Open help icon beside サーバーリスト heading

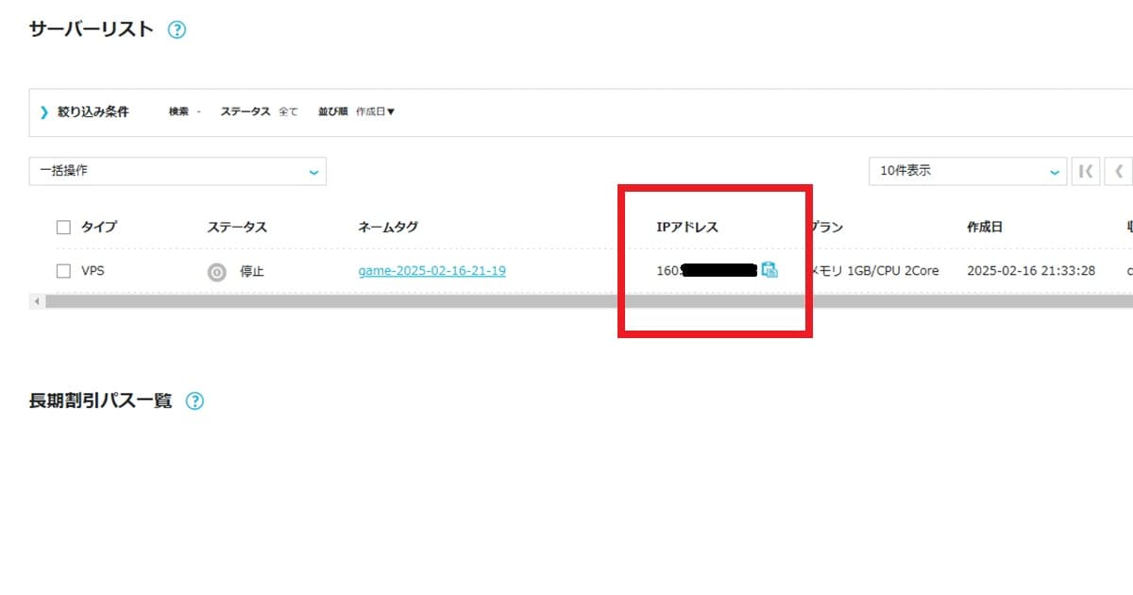click(177, 29)
